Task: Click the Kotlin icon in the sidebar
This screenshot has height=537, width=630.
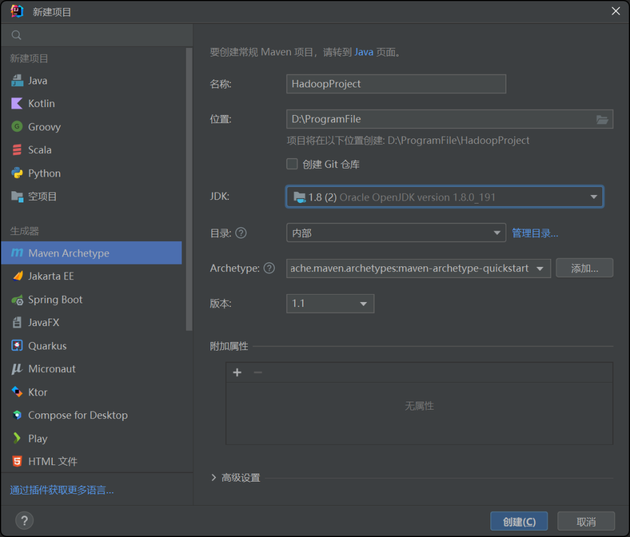Action: click(17, 103)
